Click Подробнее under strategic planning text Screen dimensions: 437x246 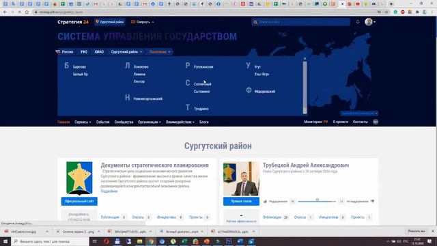(109, 191)
